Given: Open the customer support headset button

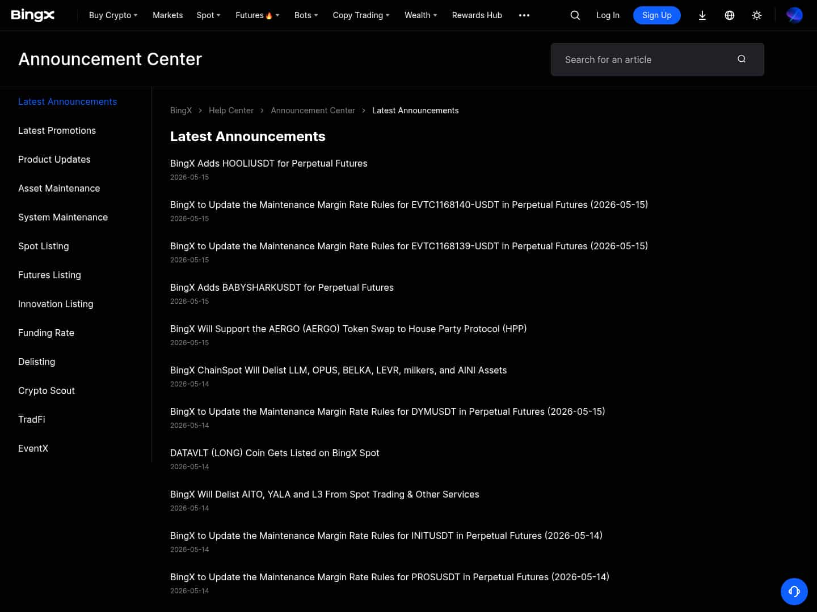Looking at the screenshot, I should coord(794,592).
